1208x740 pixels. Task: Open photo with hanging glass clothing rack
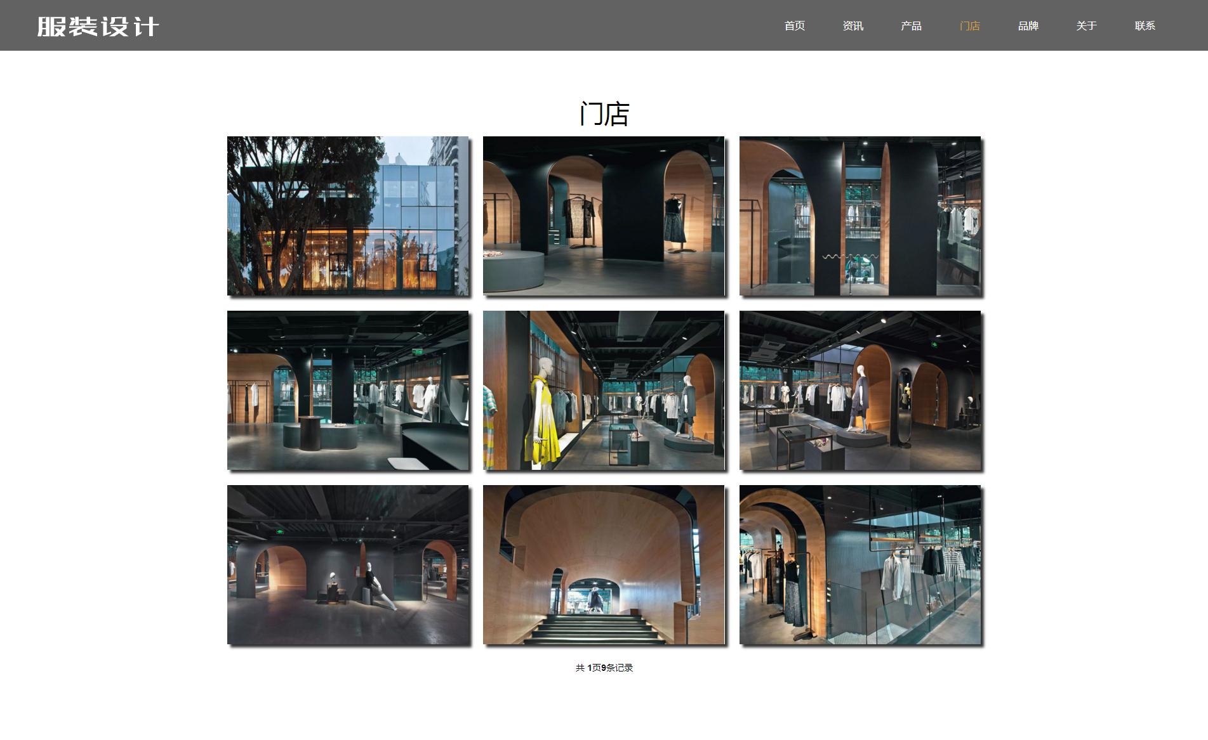[860, 564]
